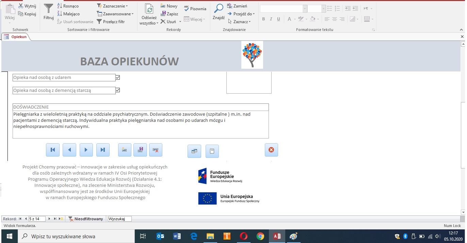Viewport: 467px width, 243px height.
Task: Click the Nieodfiltrowany status button
Action: coord(86,219)
